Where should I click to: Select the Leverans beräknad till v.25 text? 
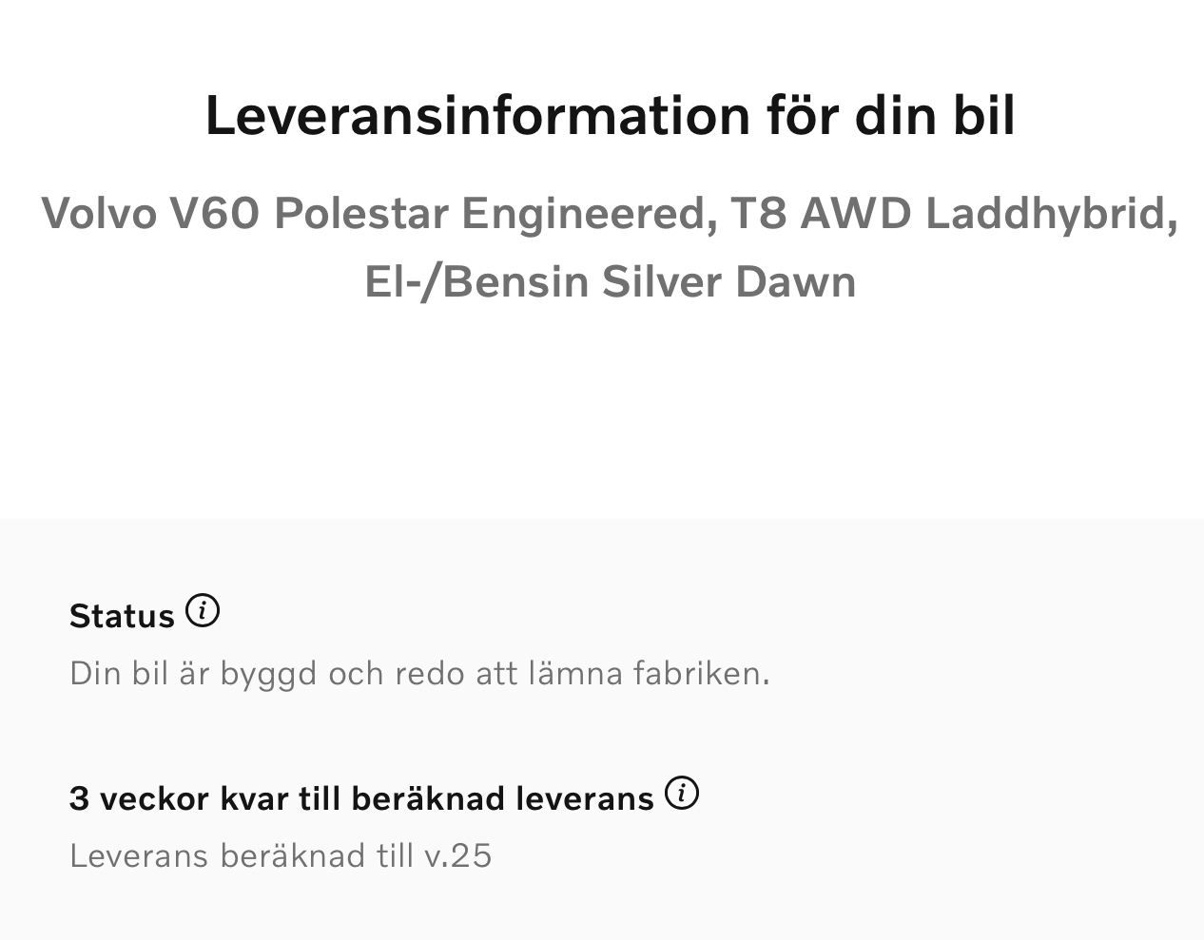coord(281,855)
